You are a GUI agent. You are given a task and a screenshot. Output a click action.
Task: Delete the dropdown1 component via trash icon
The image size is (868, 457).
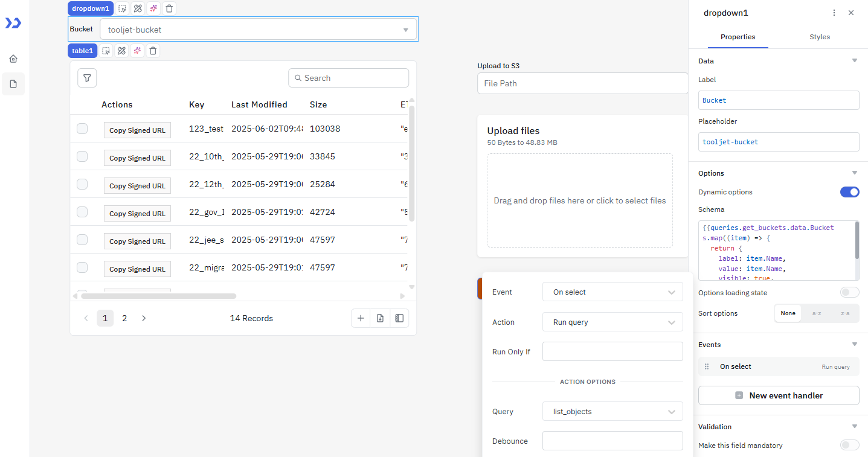[169, 8]
